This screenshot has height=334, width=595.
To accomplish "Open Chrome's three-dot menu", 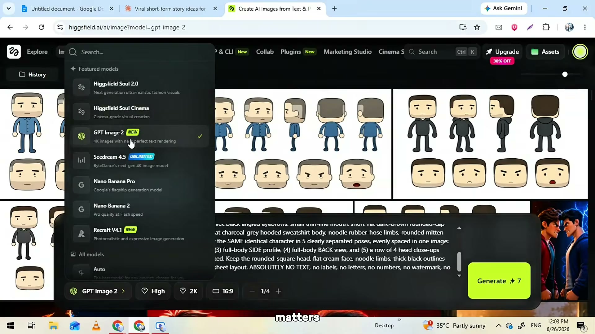I will [x=585, y=27].
